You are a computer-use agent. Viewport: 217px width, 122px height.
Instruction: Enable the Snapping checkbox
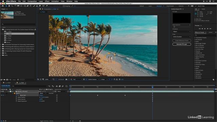[x=64, y=6]
